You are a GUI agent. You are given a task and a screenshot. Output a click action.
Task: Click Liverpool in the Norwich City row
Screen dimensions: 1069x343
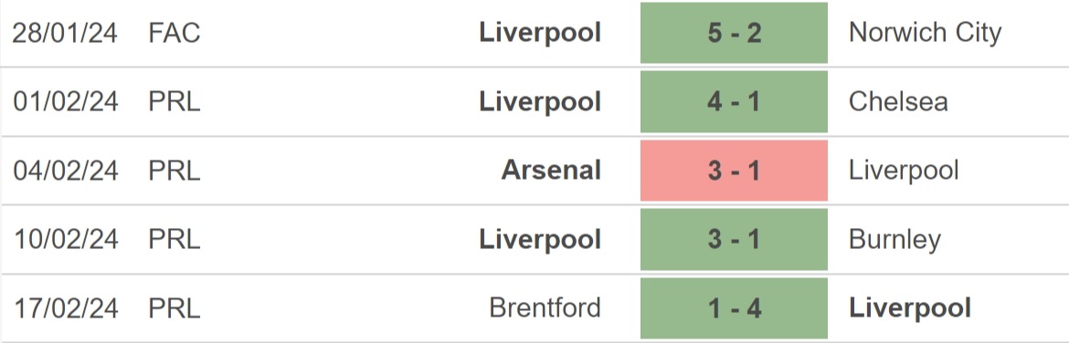tap(540, 33)
